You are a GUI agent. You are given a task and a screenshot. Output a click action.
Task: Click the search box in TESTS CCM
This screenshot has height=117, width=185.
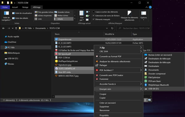(134, 28)
